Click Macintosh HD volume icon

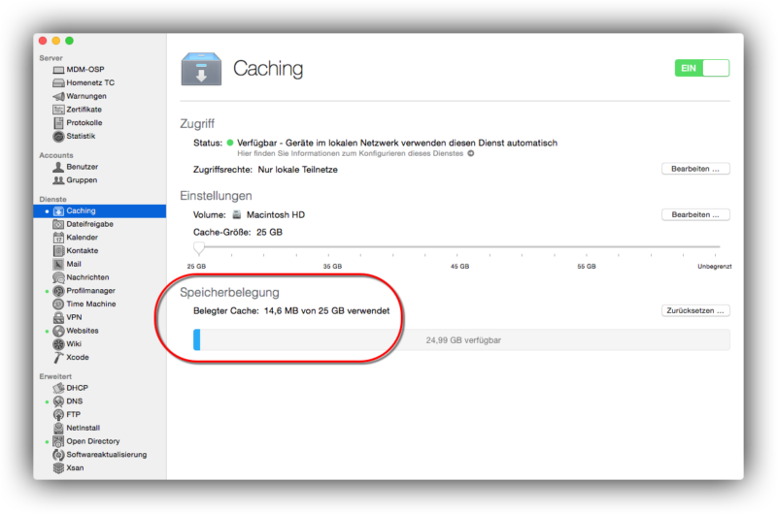click(237, 214)
